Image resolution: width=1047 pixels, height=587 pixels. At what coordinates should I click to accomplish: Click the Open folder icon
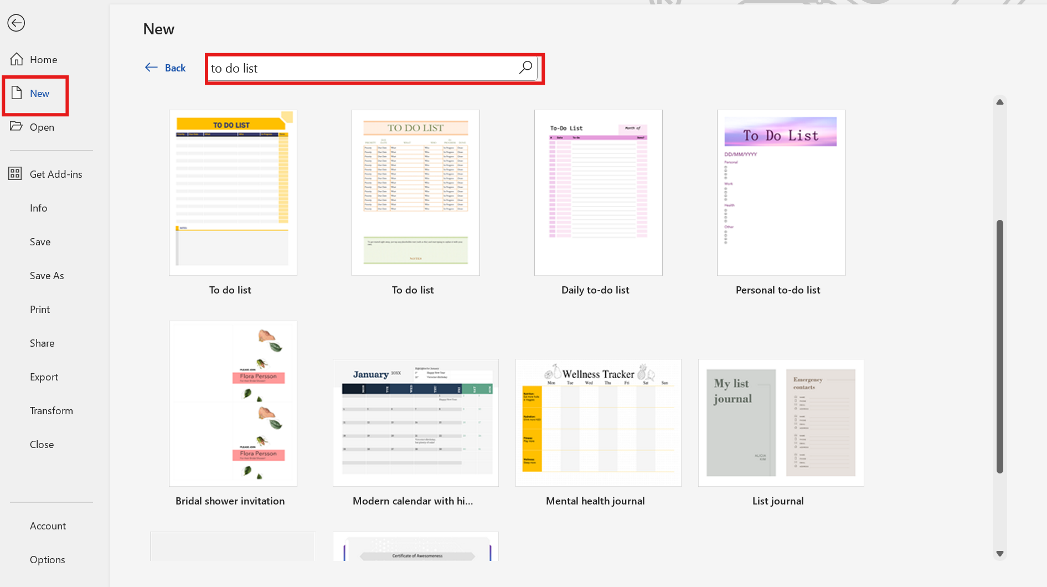(x=16, y=126)
